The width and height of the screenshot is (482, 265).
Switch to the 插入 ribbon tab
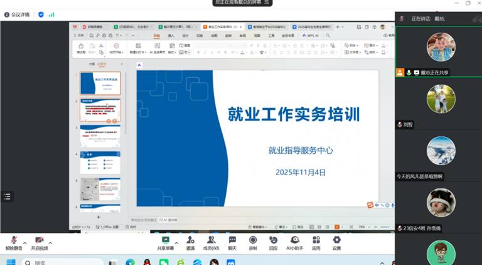coord(171,36)
